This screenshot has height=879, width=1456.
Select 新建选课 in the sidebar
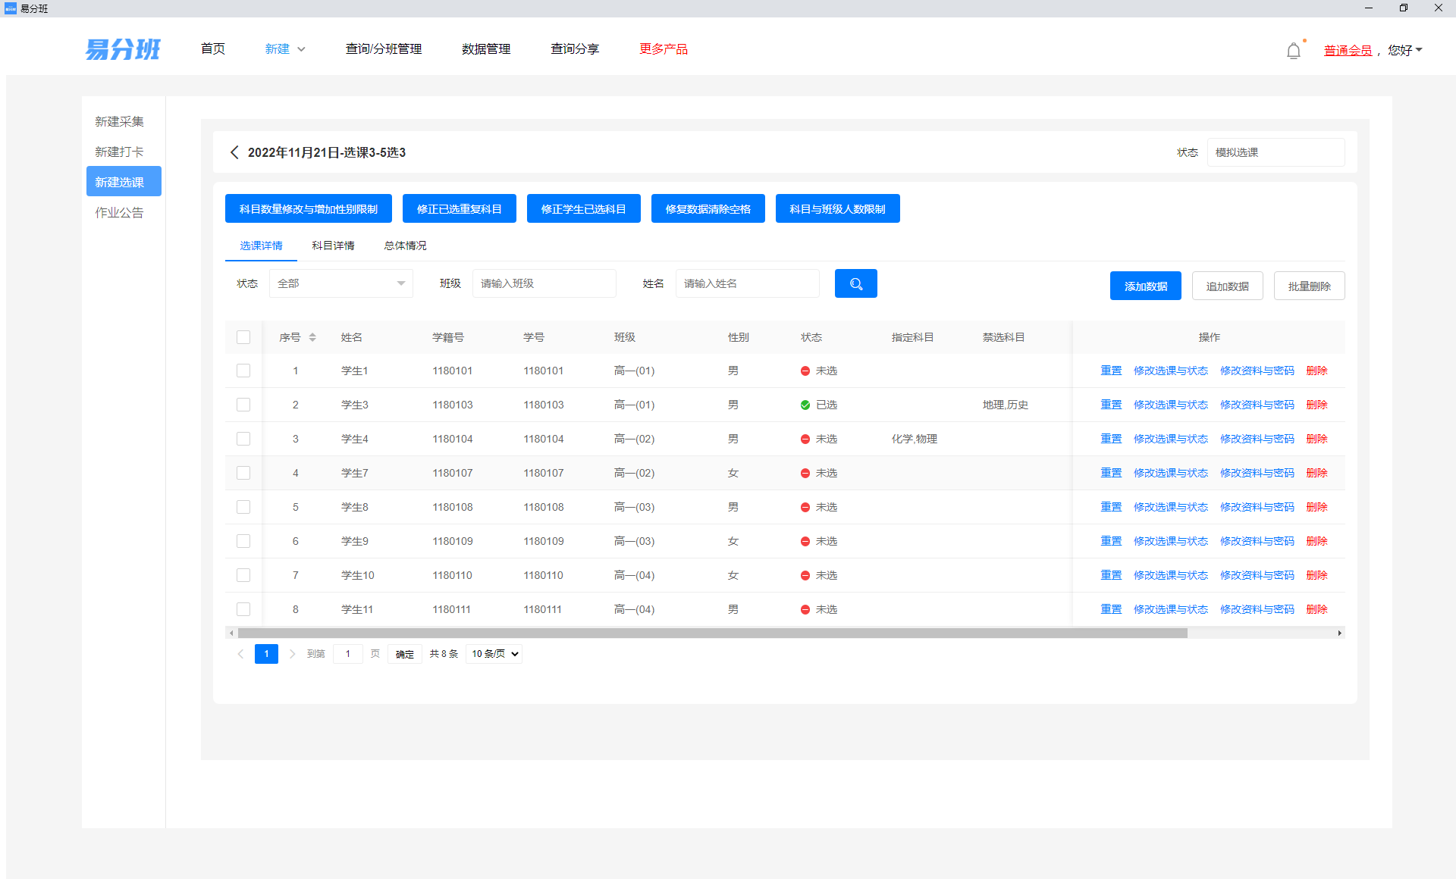click(x=124, y=181)
